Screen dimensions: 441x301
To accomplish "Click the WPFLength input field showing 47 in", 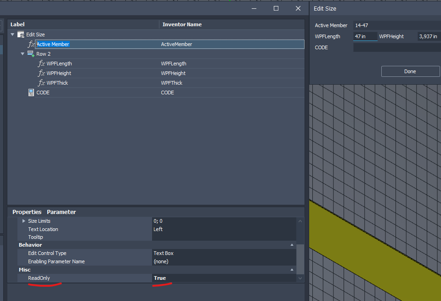I will [365, 36].
